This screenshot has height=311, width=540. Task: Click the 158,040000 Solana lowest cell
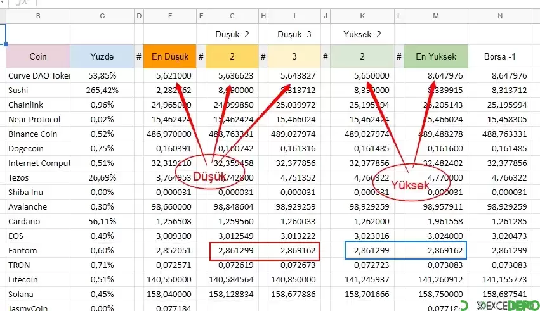170,294
